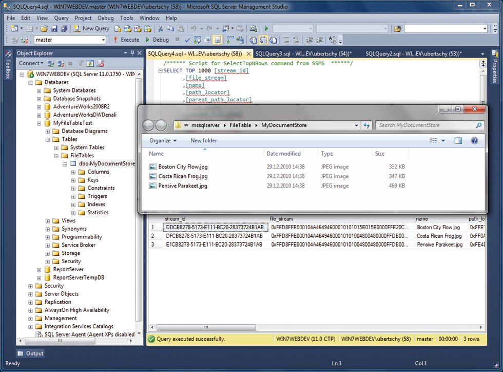Click the Debug button in the SQL toolbar
The image size is (503, 372).
157,40
